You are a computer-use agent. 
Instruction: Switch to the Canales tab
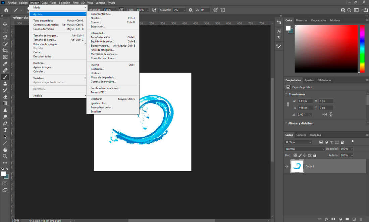[301, 135]
